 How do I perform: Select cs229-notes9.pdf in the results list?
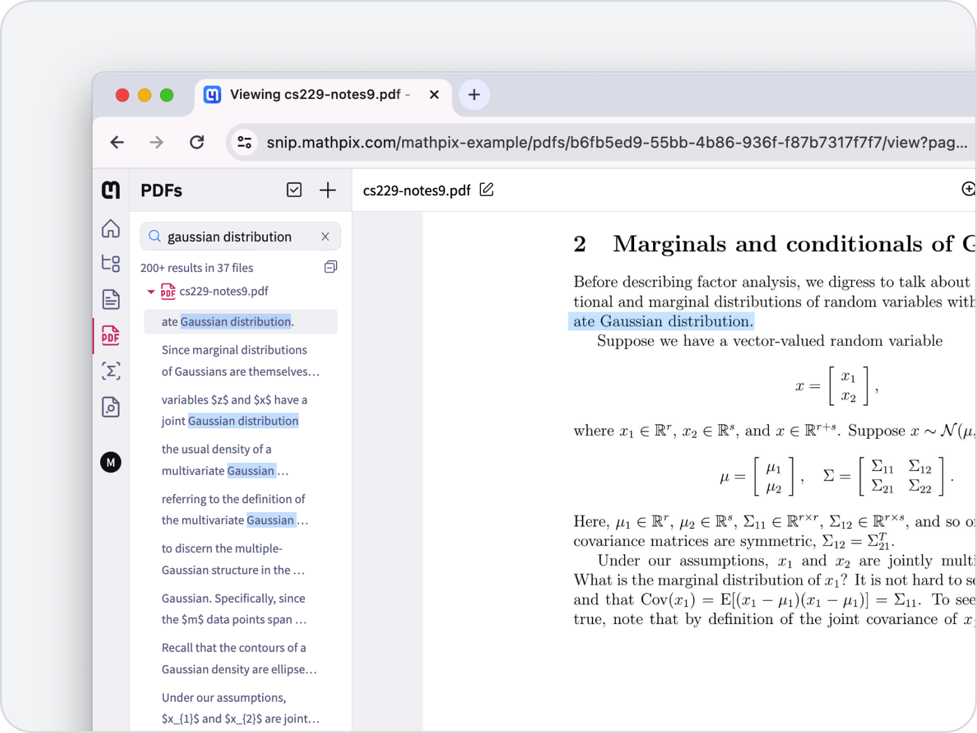coord(224,291)
